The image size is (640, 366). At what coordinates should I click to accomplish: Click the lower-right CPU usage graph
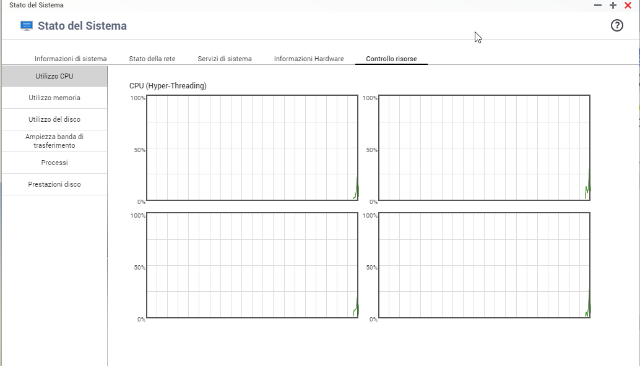point(484,265)
